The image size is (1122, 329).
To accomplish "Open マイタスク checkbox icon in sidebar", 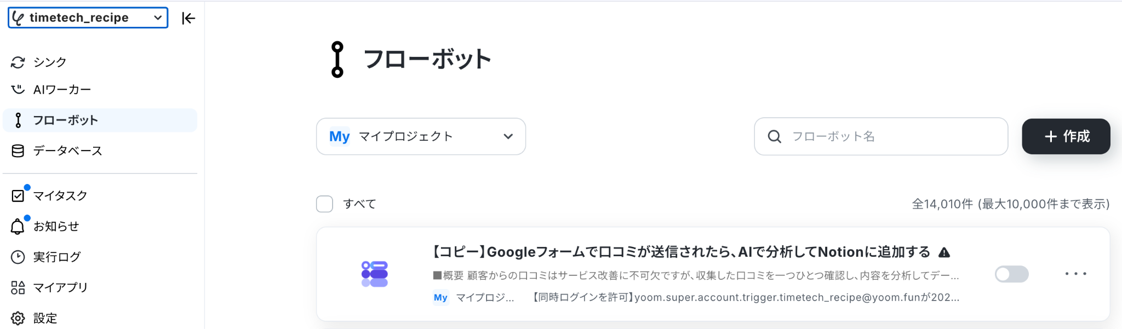I will pyautogui.click(x=18, y=195).
